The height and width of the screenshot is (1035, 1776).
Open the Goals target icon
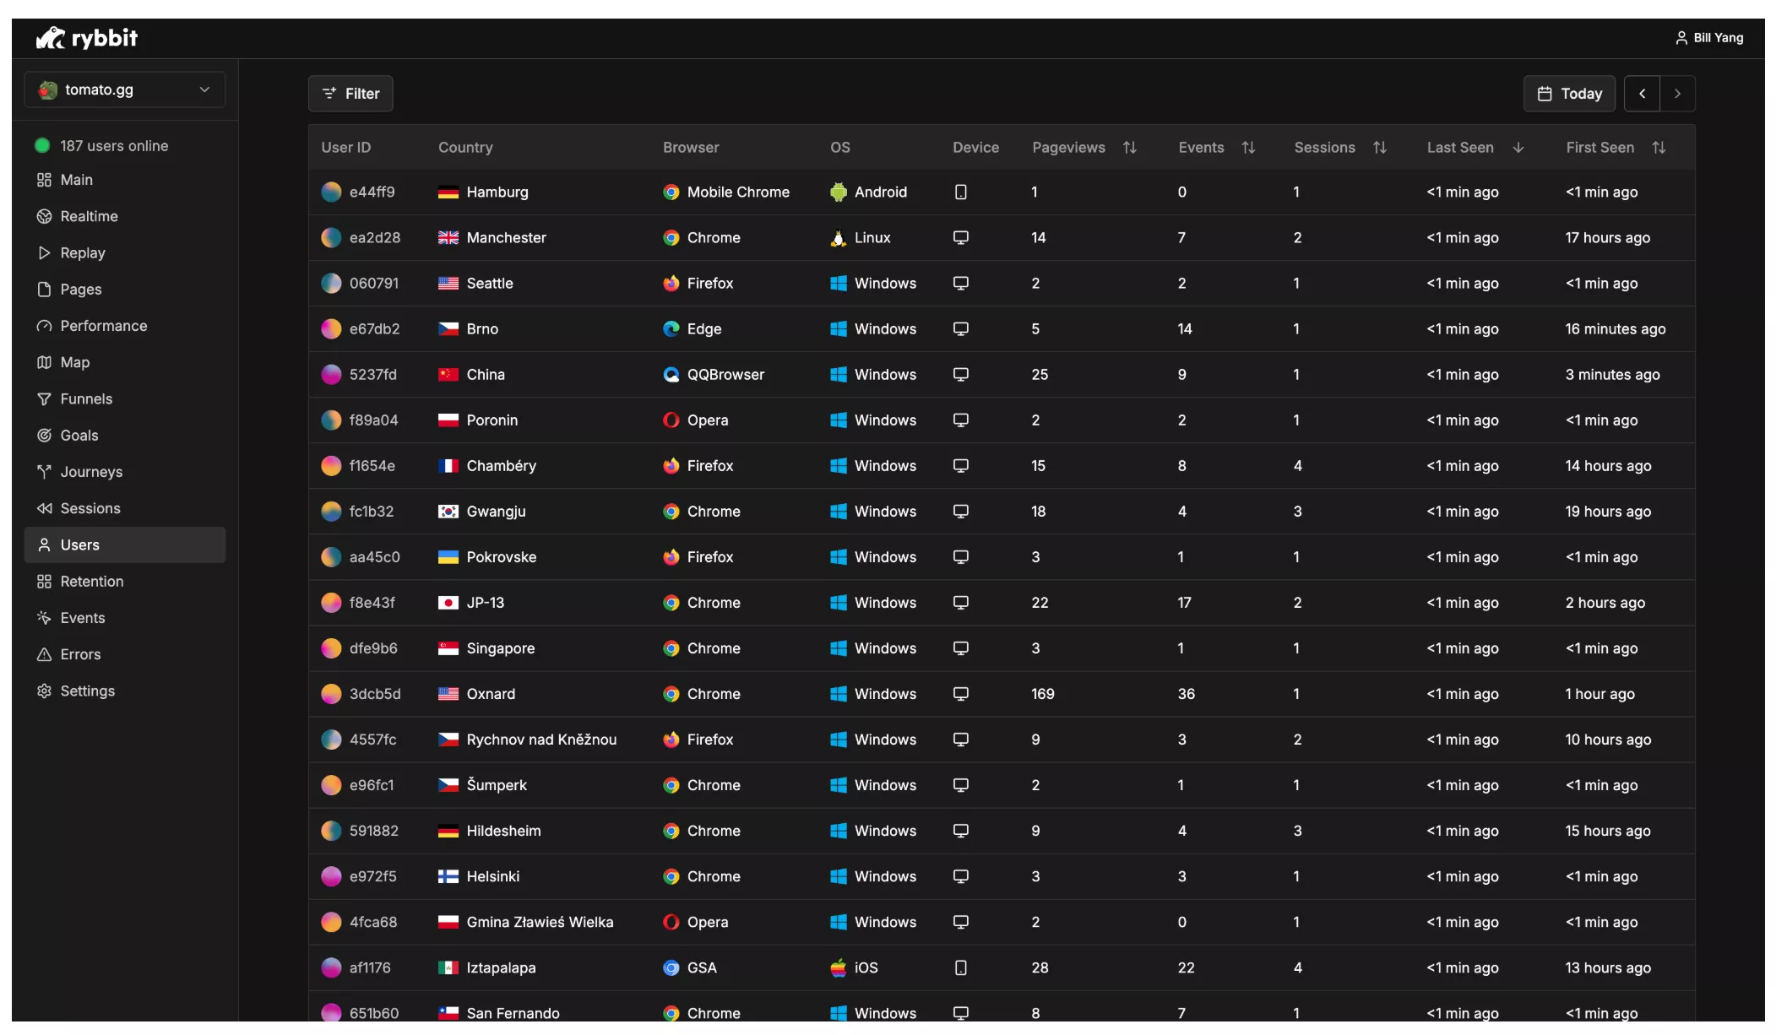tap(44, 436)
